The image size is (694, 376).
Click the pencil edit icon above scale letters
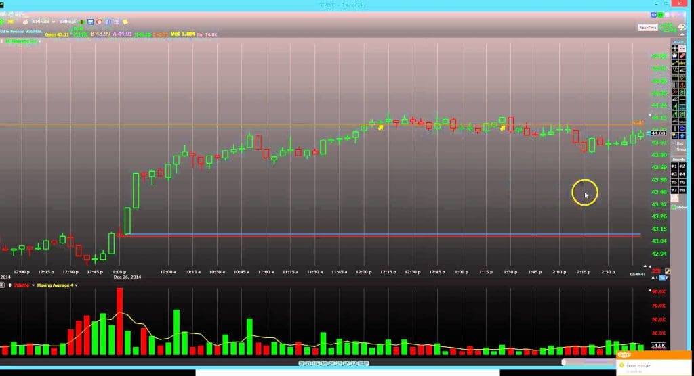tap(668, 271)
